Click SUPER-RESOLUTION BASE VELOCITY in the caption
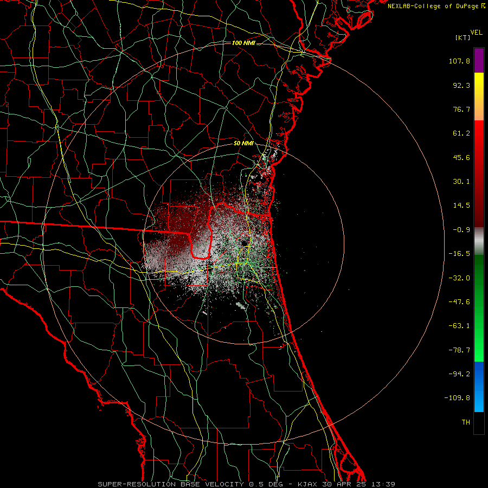The image size is (488, 488). 171,484
